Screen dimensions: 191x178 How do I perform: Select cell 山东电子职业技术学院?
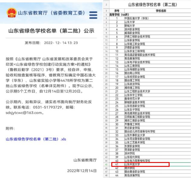coord(158,62)
